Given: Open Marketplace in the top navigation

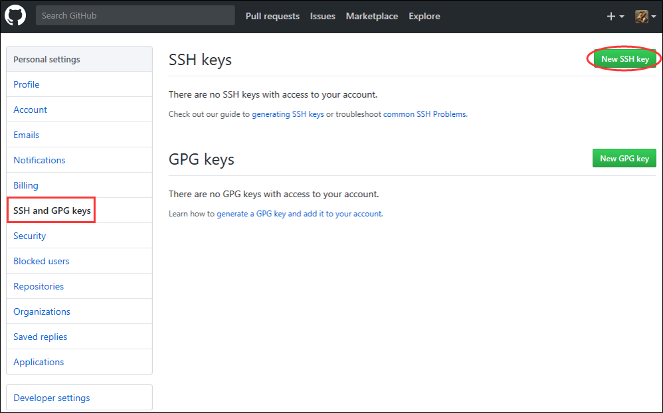Looking at the screenshot, I should (371, 16).
